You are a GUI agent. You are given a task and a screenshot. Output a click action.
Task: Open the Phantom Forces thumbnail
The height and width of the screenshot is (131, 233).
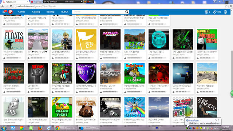coord(110,107)
